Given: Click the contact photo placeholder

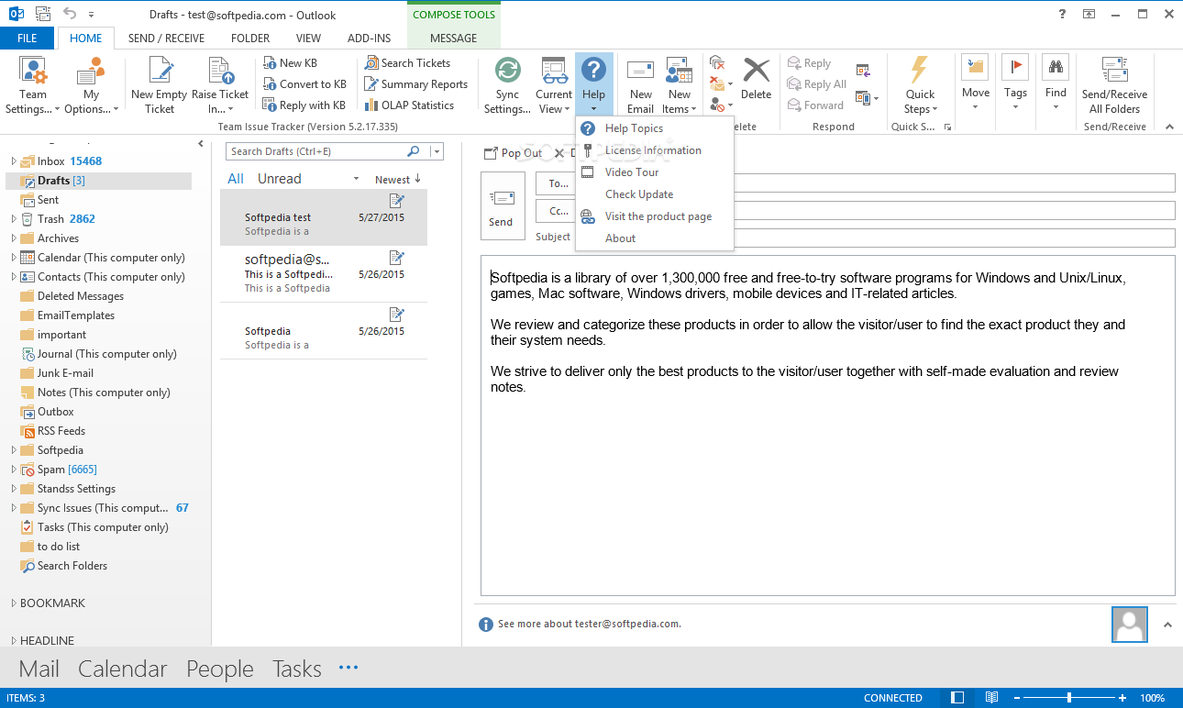Looking at the screenshot, I should pos(1130,625).
